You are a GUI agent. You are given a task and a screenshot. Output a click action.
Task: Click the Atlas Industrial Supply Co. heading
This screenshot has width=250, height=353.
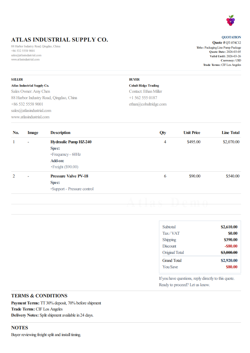click(x=60, y=40)
